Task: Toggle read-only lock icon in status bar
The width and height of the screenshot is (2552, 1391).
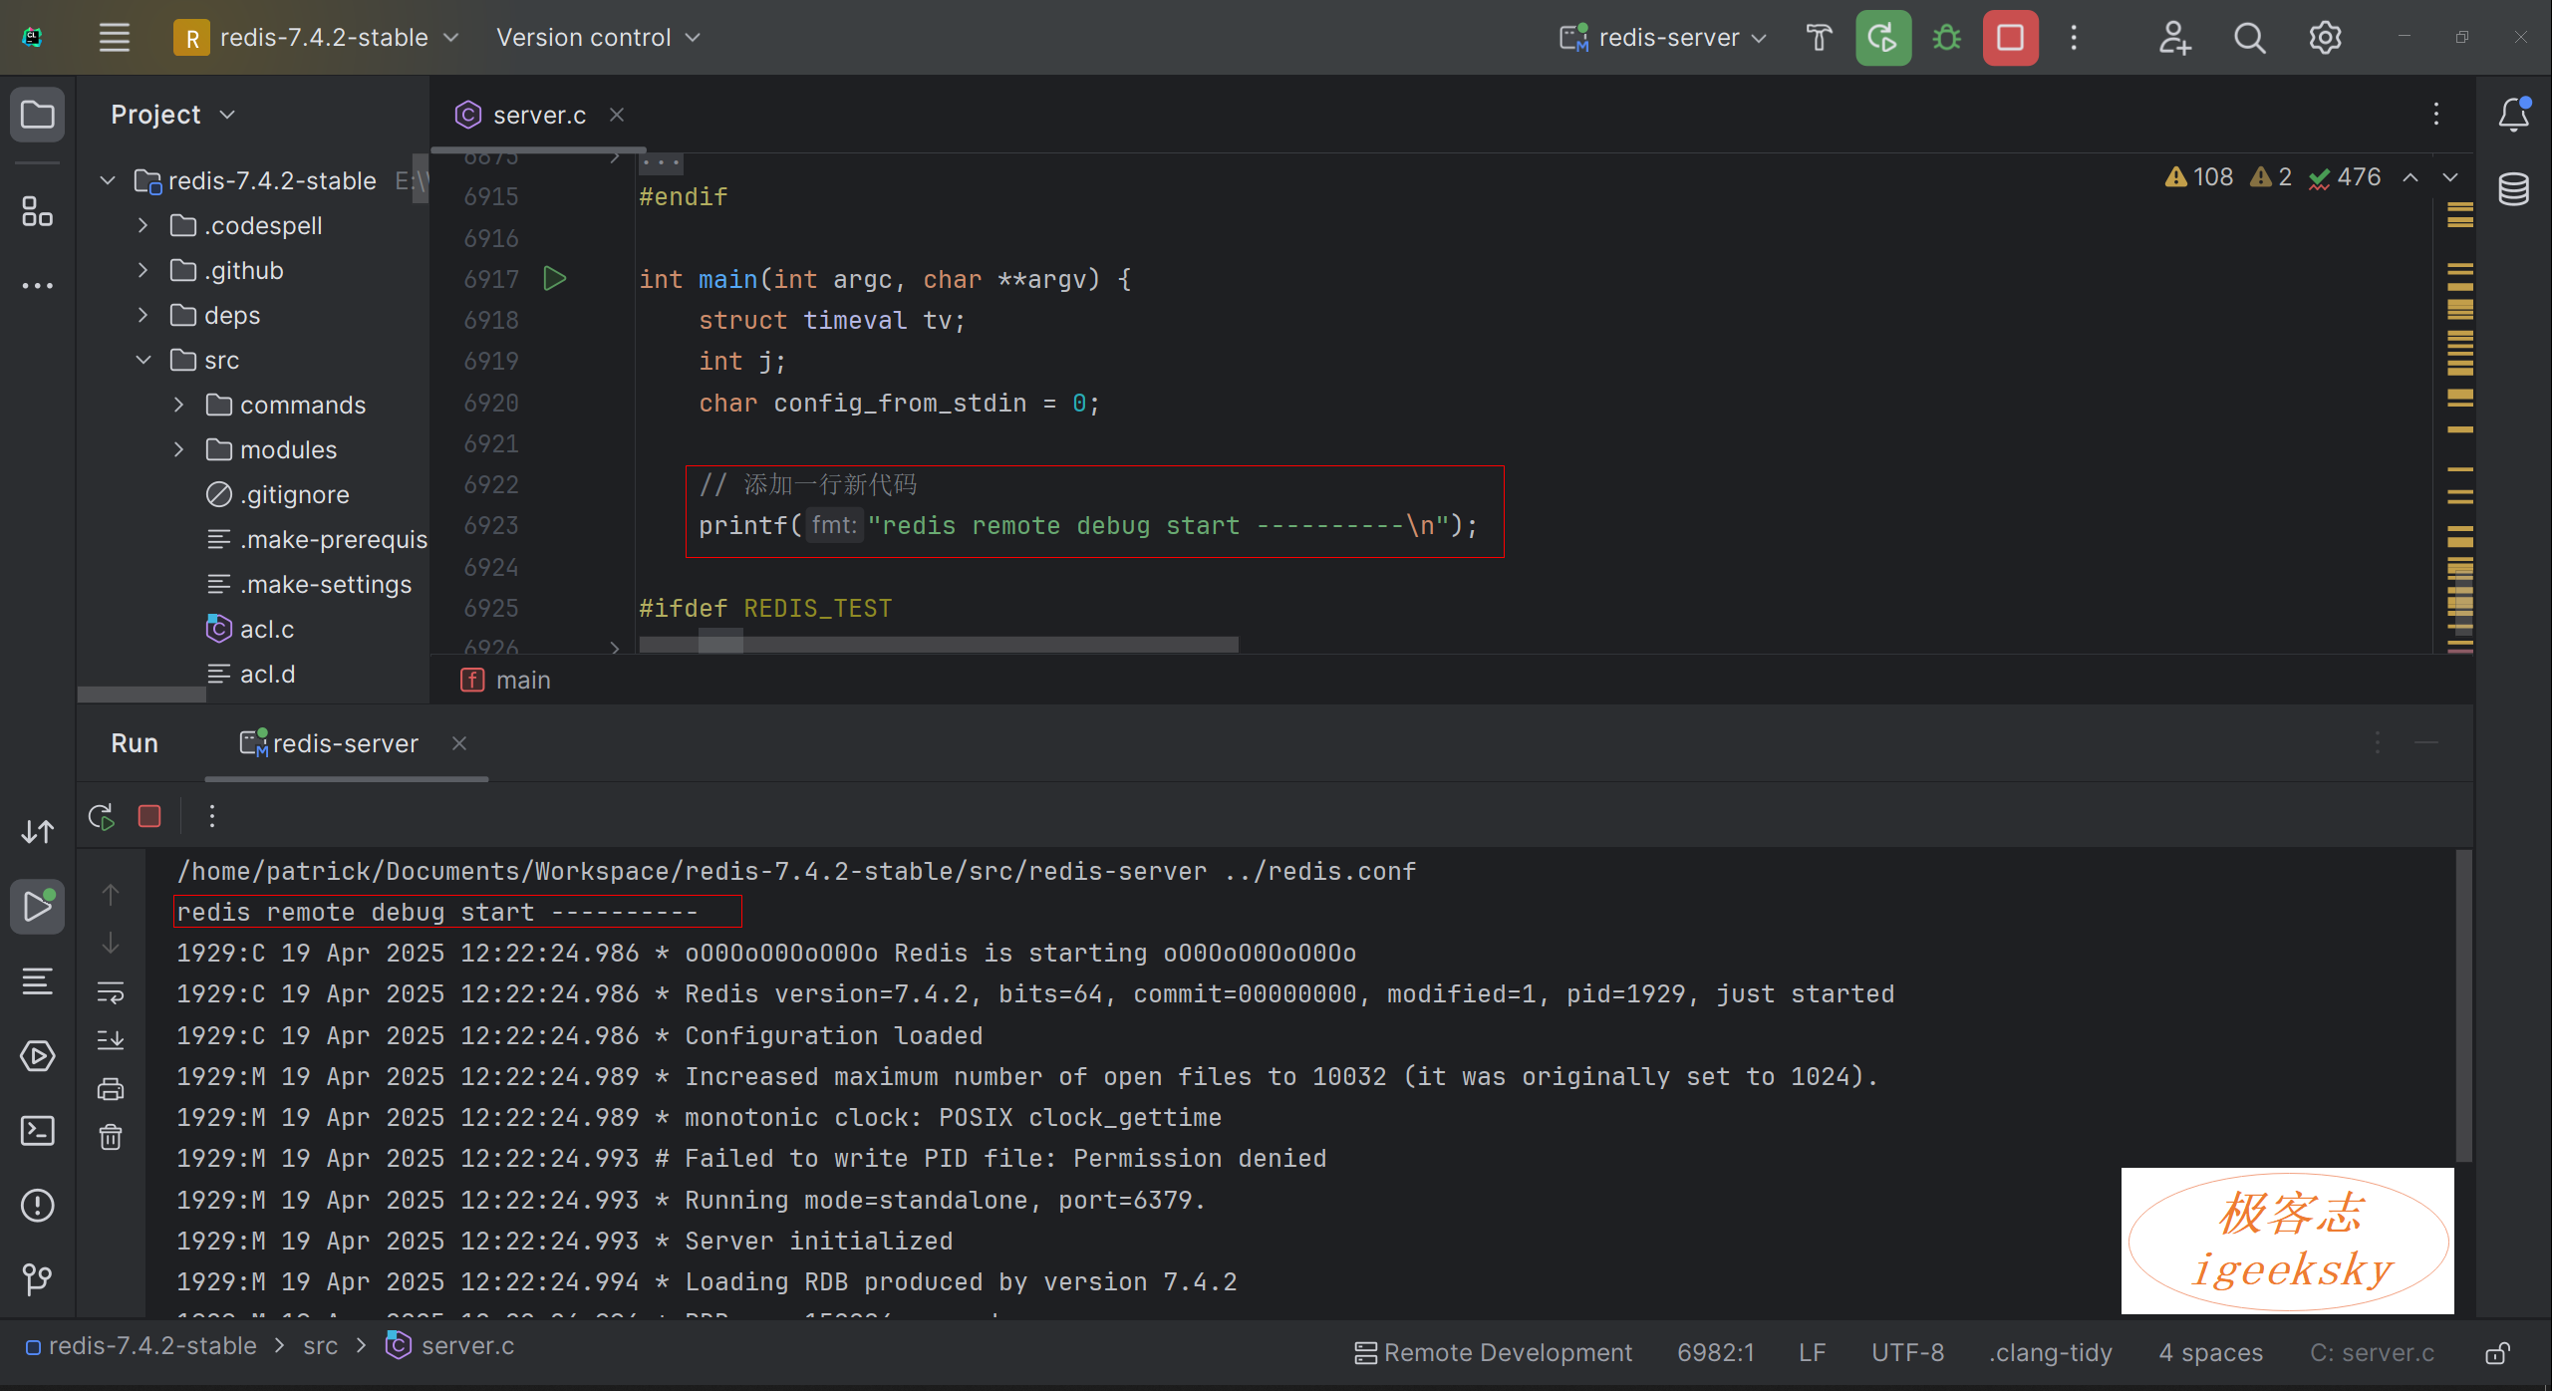Action: point(2498,1353)
